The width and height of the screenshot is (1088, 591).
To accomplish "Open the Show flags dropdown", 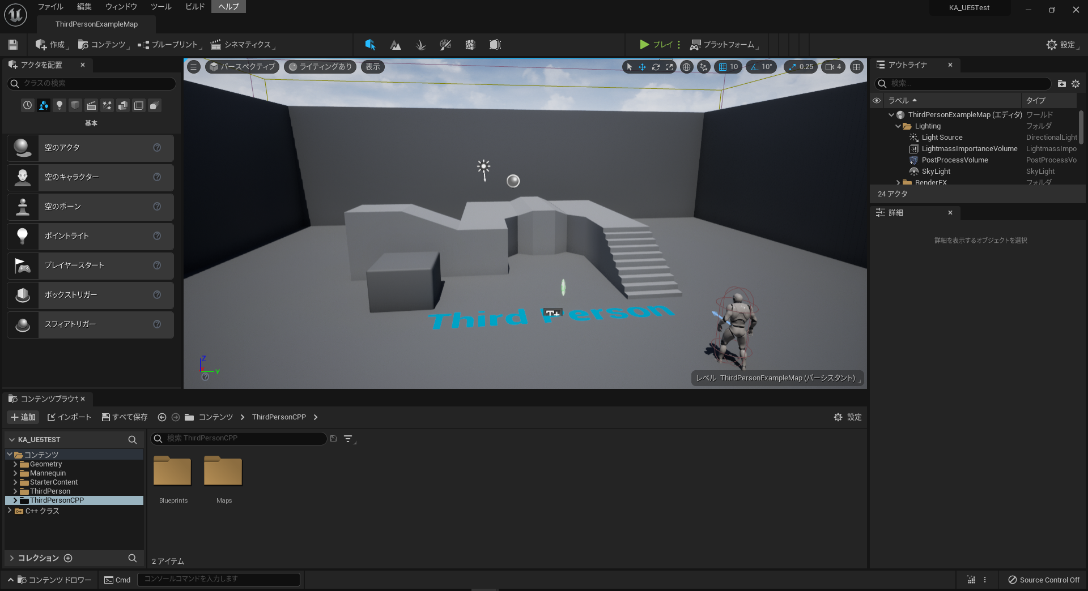I will pyautogui.click(x=373, y=67).
